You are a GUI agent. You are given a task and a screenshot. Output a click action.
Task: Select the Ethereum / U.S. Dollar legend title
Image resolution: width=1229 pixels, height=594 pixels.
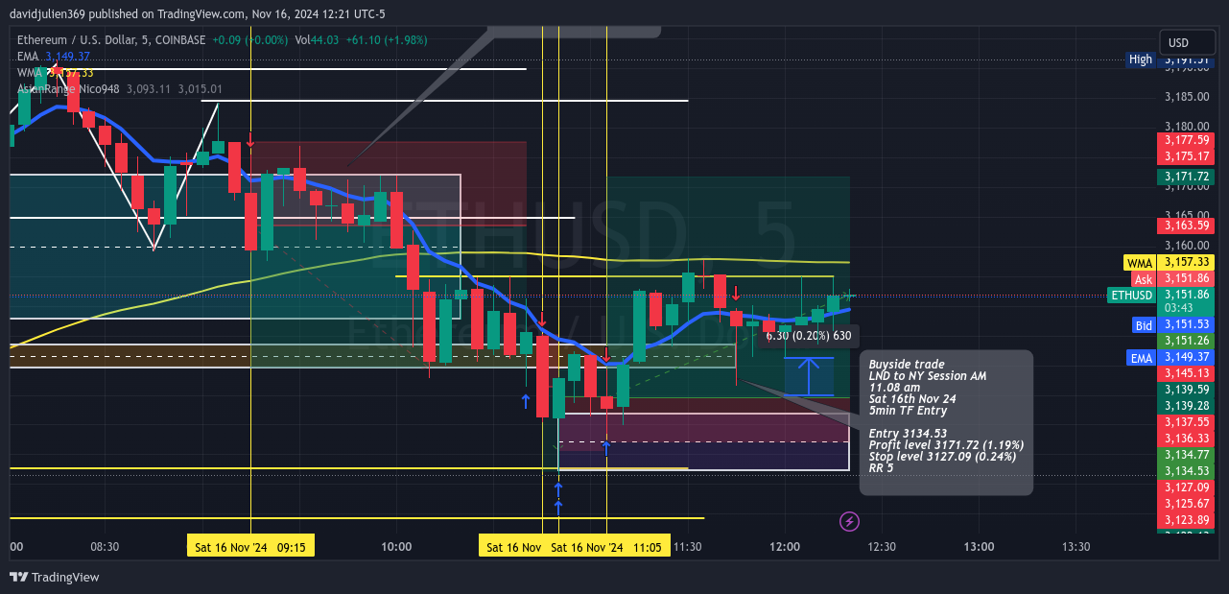pyautogui.click(x=111, y=40)
